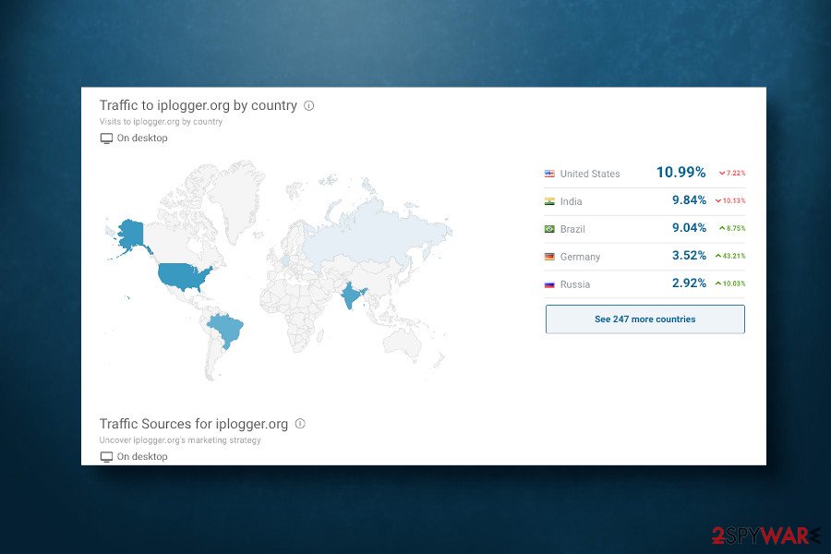The width and height of the screenshot is (831, 554).
Task: Click info icon beside Traffic Sources title
Action: (300, 424)
